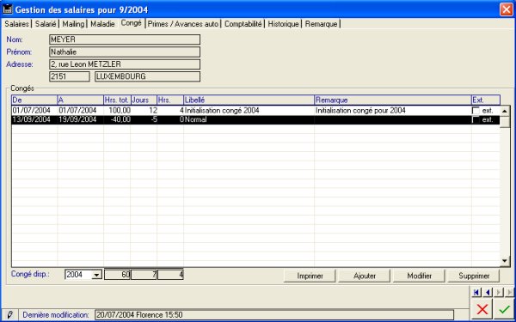The width and height of the screenshot is (516, 322).
Task: Click date 13/09/2004 in De column
Action: [31, 119]
